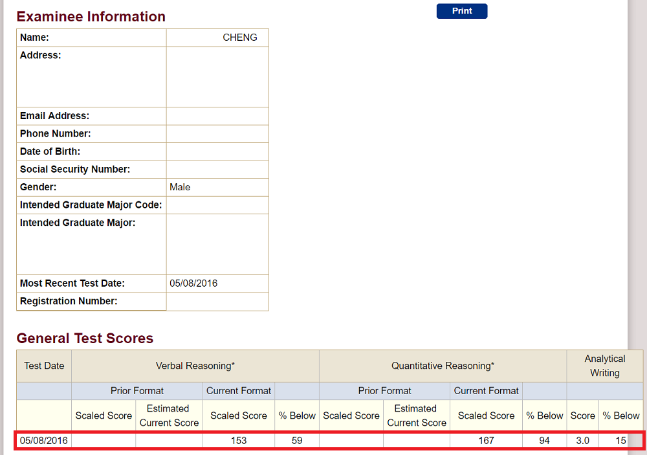Click the Registration Number: label
Image resolution: width=647 pixels, height=455 pixels.
69,301
